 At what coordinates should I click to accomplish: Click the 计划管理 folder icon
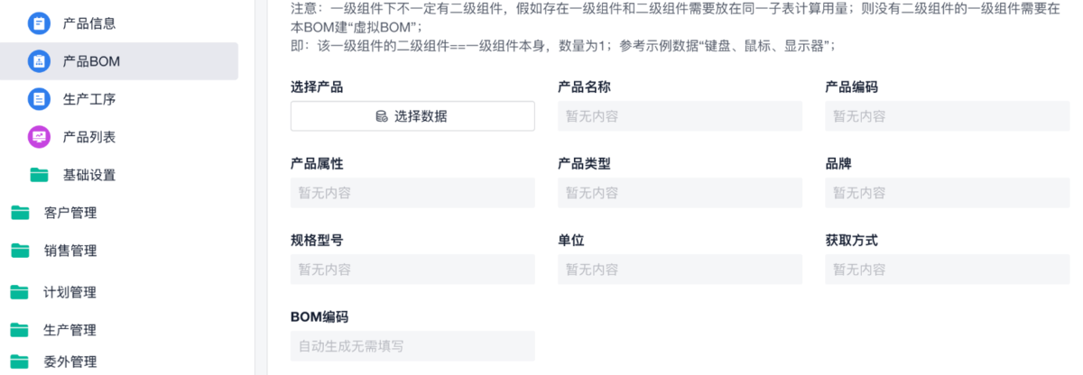(x=20, y=292)
